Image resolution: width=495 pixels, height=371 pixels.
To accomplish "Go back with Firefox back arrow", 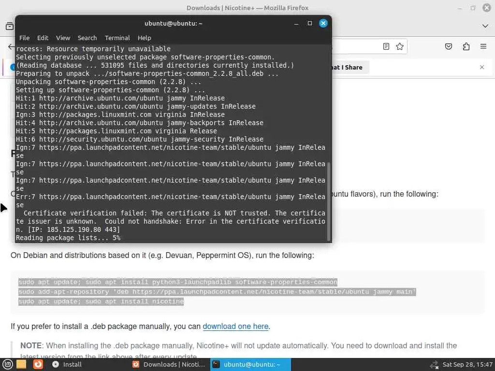I will point(12,47).
